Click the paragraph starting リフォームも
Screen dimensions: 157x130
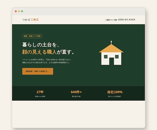47,61
